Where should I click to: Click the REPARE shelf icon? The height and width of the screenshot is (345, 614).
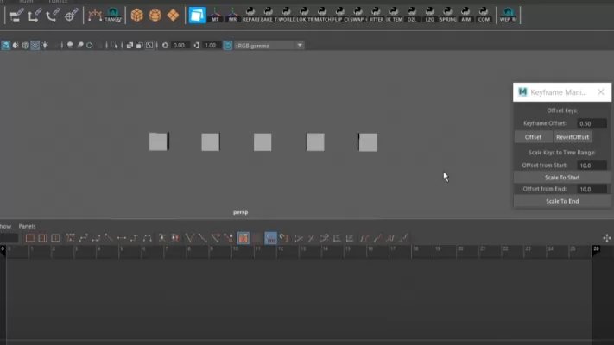pyautogui.click(x=250, y=15)
